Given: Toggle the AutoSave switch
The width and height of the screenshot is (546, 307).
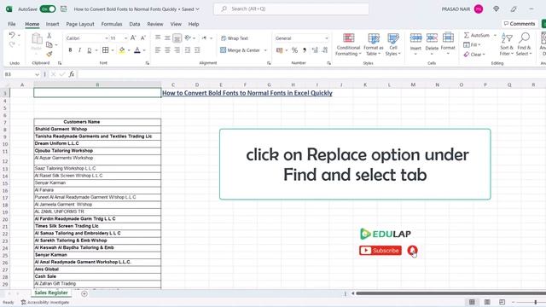Looking at the screenshot, I should pos(48,9).
